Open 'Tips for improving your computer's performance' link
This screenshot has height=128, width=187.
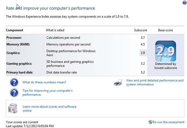[x=47, y=92]
